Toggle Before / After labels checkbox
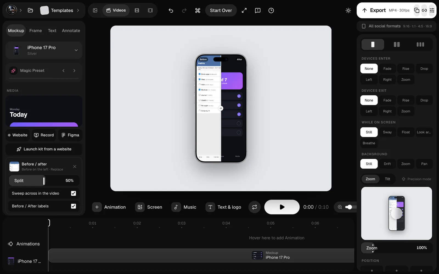Screen dimensions: 439x274 74,206
